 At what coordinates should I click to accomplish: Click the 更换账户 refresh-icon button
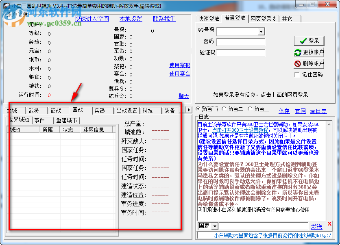click(309, 52)
